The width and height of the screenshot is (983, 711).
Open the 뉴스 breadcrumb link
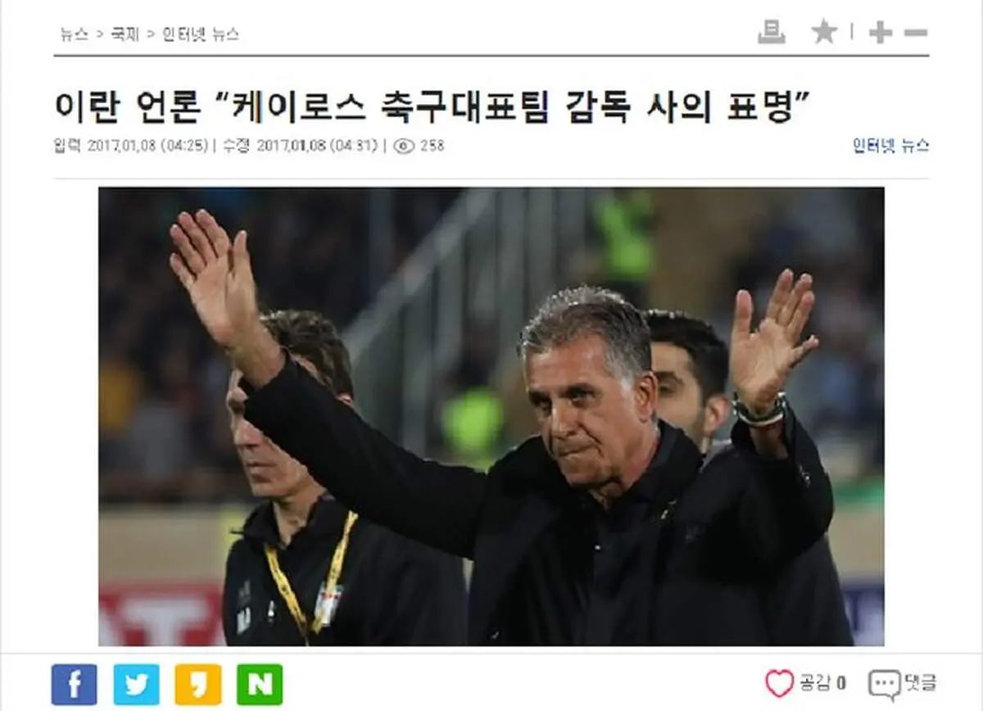[73, 34]
